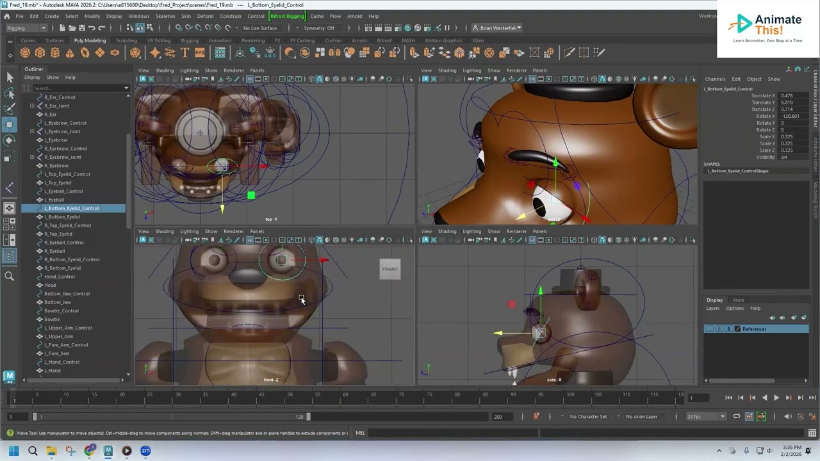
Task: Go to the start of playback range
Action: 728,398
